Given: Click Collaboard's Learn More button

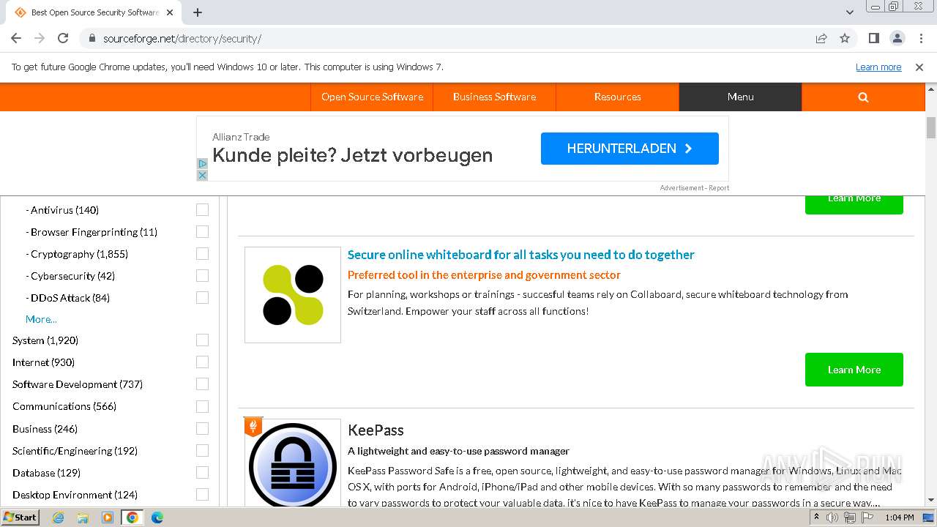Looking at the screenshot, I should pyautogui.click(x=854, y=370).
